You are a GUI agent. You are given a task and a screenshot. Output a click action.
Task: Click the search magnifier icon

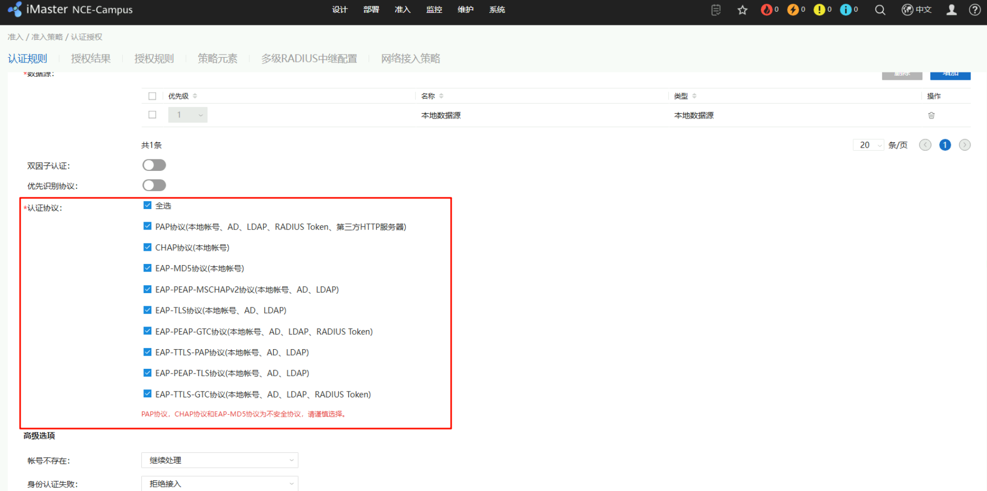pos(880,10)
